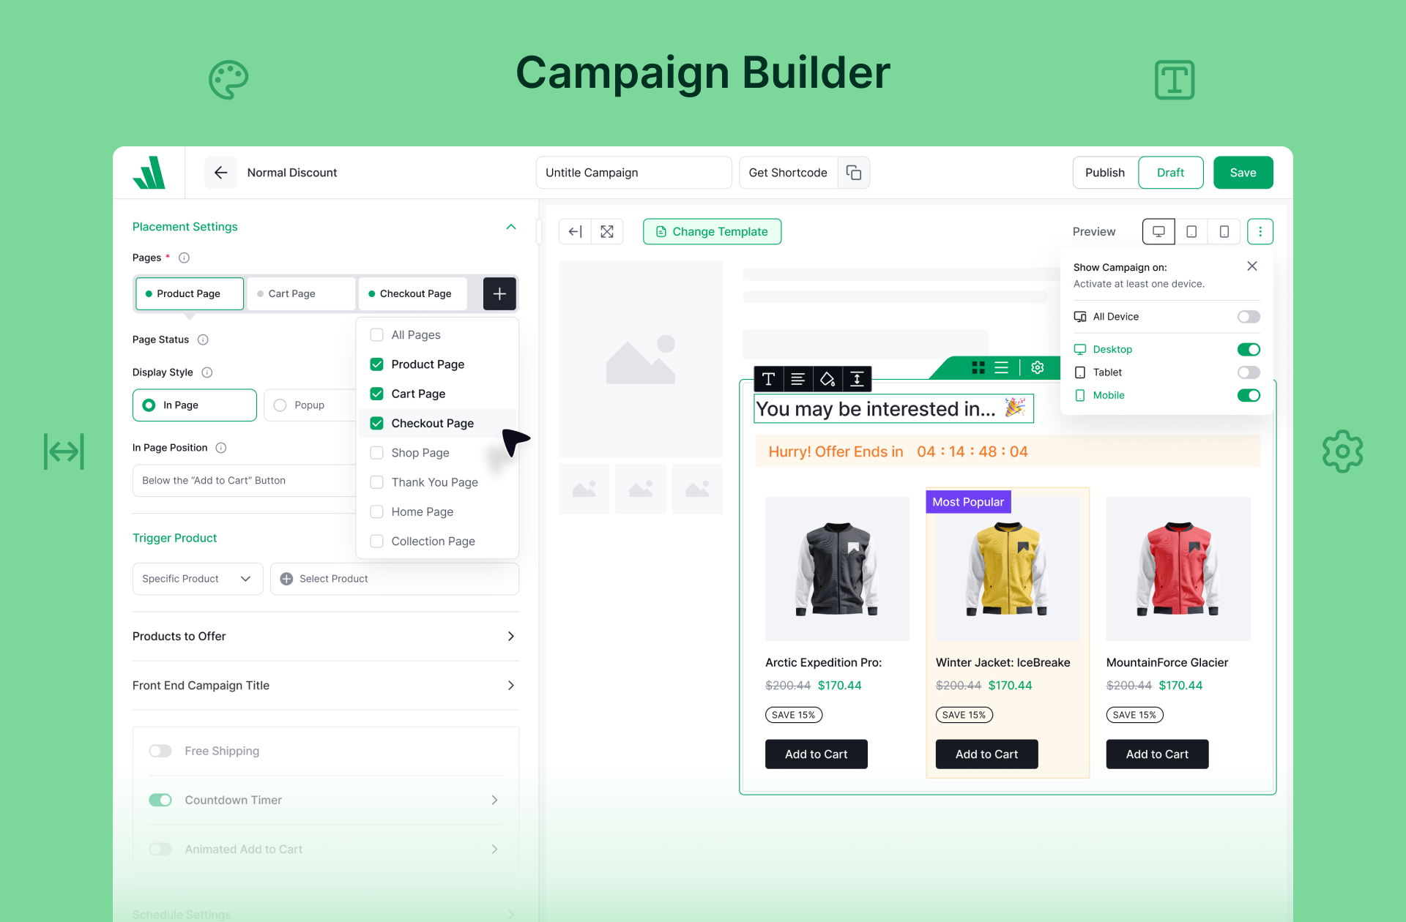Click the collapse panel arrow icon
The height and width of the screenshot is (922, 1406).
(x=576, y=231)
